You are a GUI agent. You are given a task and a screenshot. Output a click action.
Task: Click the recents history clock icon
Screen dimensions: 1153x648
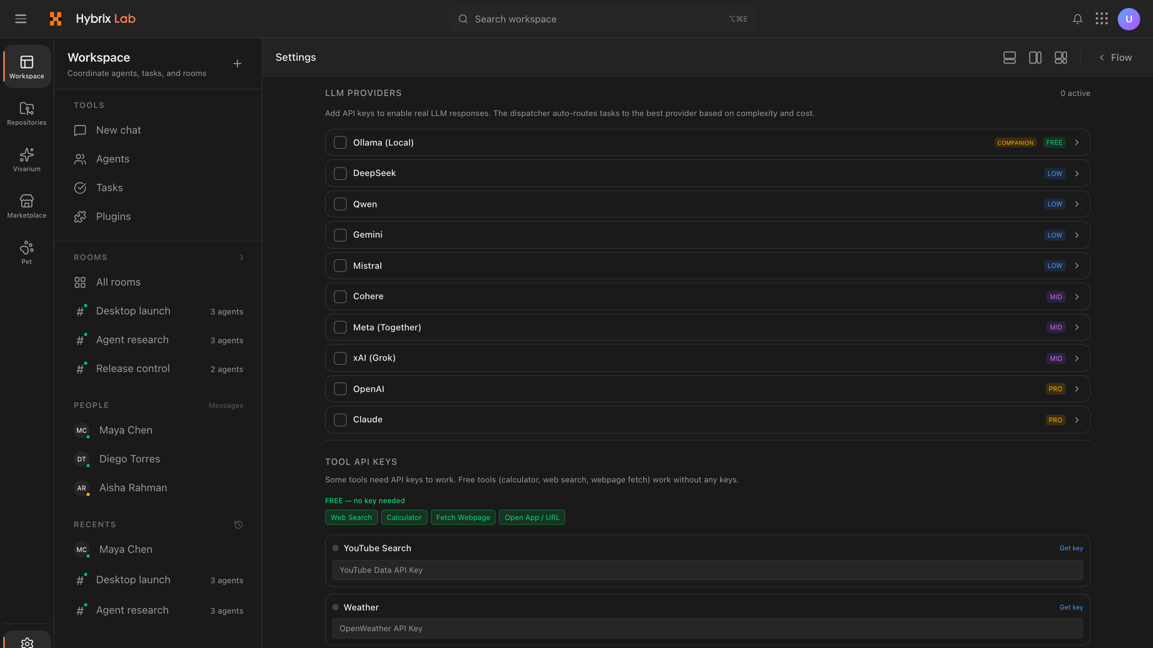click(239, 524)
